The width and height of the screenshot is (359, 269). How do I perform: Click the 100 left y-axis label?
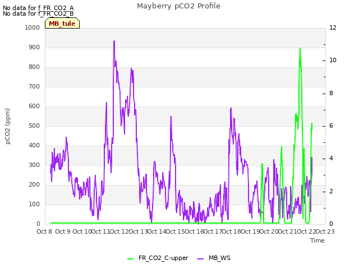point(34,204)
